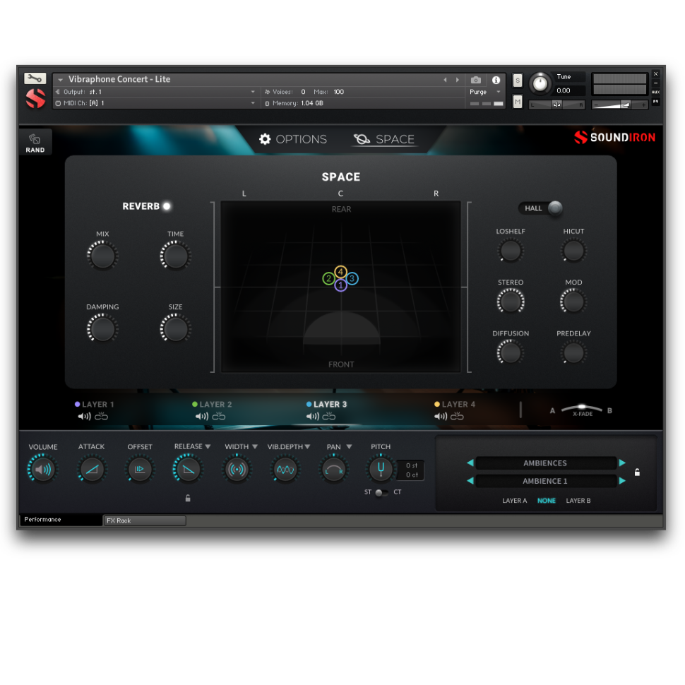Image resolution: width=685 pixels, height=685 pixels.
Task: Click LAYER B in the ambience section
Action: pos(577,501)
